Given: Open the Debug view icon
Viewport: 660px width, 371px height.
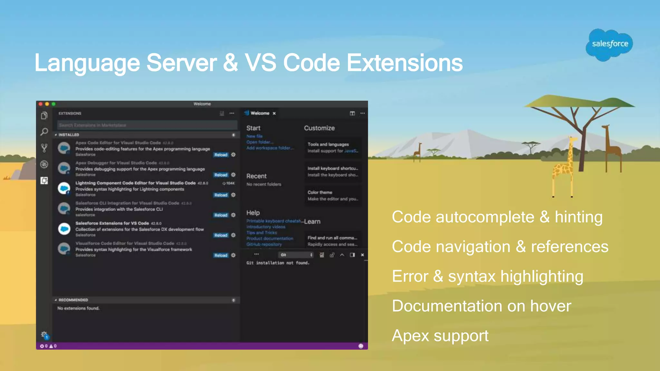Looking at the screenshot, I should [44, 164].
